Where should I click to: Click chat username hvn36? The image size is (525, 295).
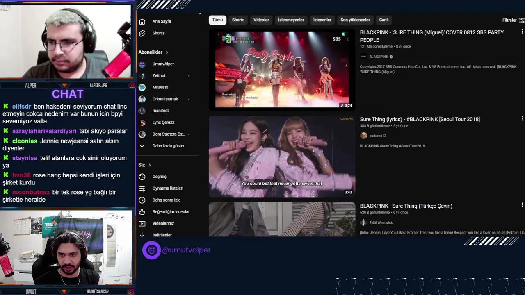coord(21,175)
